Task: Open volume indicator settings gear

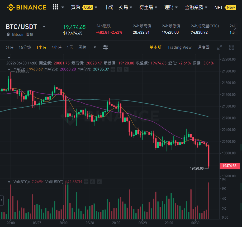Action: point(93,182)
